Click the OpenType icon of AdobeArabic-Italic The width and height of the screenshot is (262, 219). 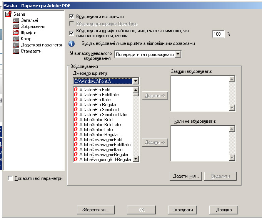(76, 129)
